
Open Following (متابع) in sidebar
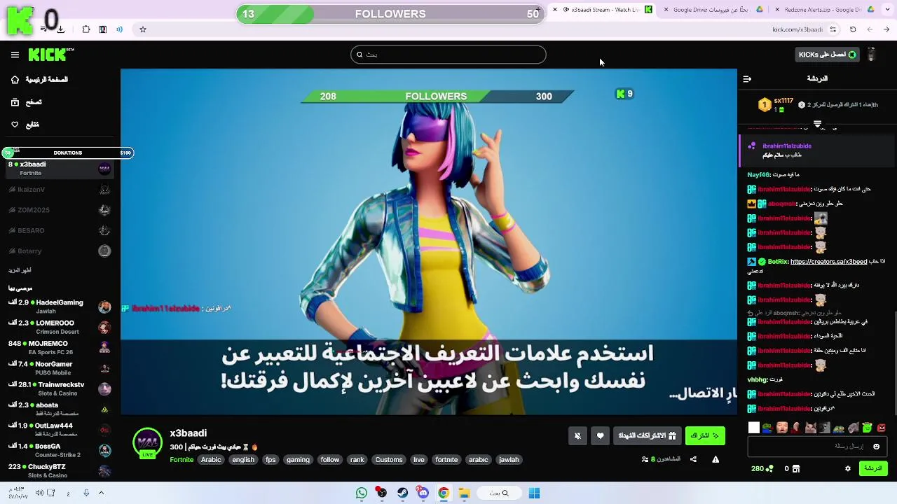25,125
